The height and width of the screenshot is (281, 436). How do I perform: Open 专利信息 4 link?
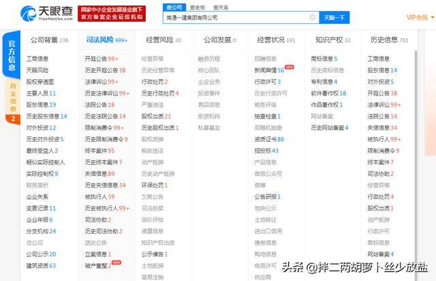(324, 82)
